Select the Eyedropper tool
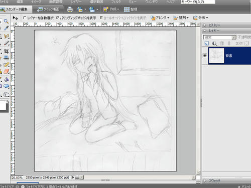251x188 pixels. [6, 28]
